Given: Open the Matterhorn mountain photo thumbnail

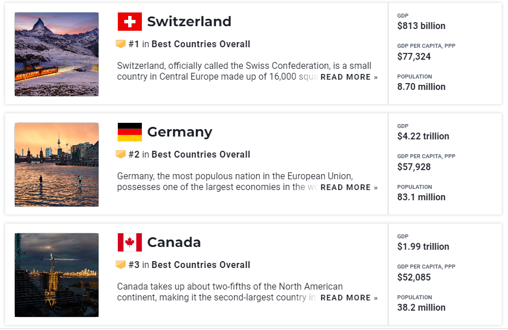Looking at the screenshot, I should [57, 55].
